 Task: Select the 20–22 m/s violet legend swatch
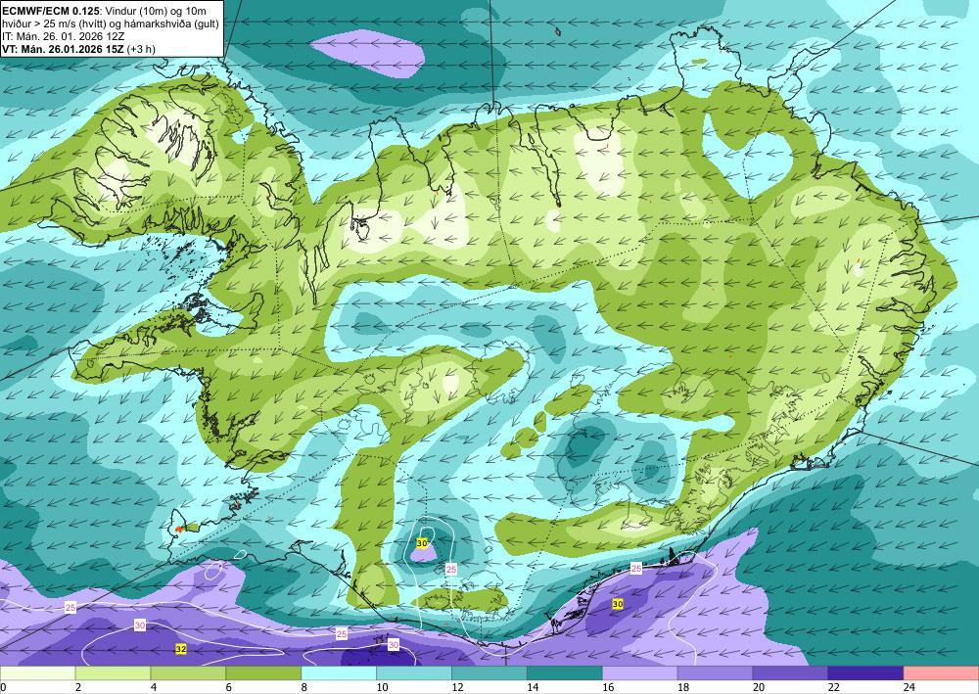pyautogui.click(x=790, y=672)
